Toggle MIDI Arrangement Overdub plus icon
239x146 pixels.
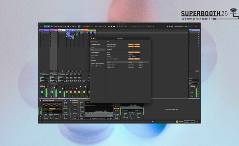click(x=118, y=26)
